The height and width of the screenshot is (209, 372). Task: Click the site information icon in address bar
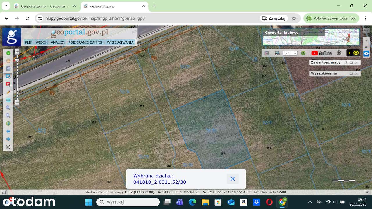click(x=40, y=18)
